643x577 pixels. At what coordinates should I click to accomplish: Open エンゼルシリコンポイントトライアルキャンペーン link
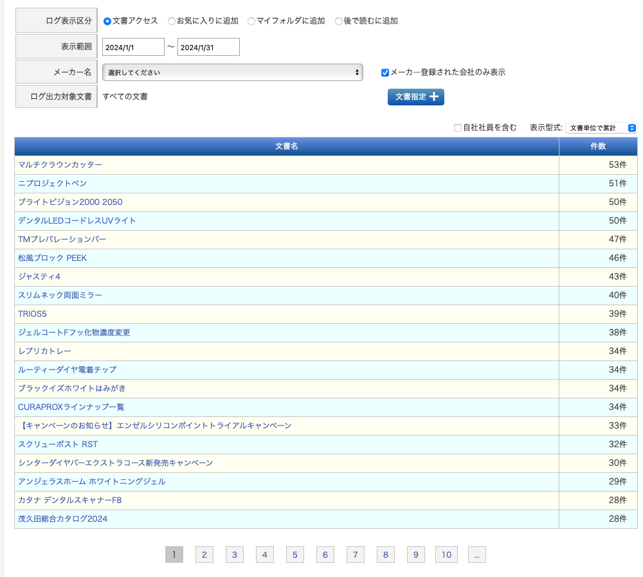tap(154, 426)
